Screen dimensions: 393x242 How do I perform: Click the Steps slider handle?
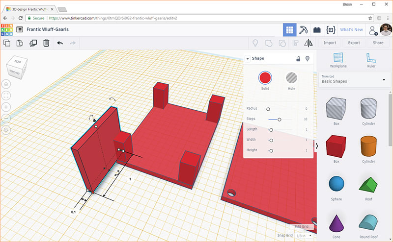pos(280,119)
